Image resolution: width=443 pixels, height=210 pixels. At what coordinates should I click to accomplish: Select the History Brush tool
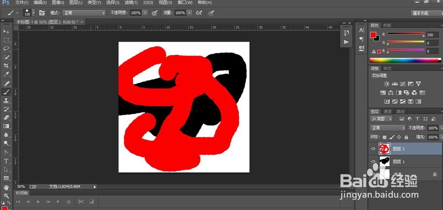(x=6, y=109)
